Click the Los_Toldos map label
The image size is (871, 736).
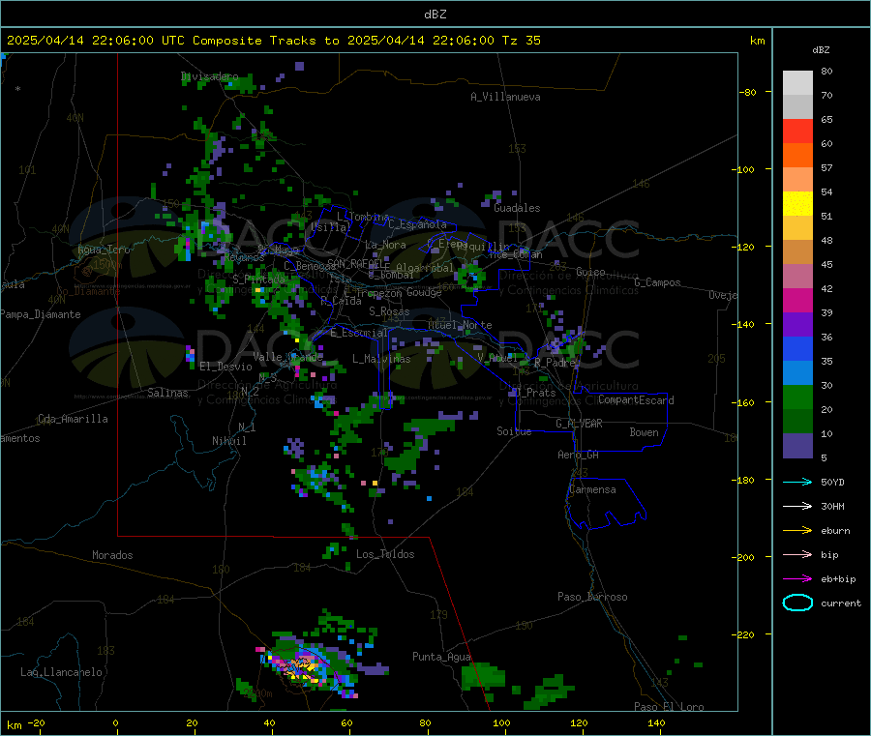(x=385, y=554)
